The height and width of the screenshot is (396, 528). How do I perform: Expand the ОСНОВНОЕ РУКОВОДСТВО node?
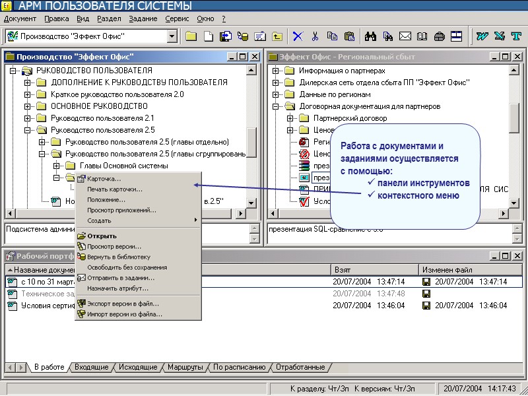27,106
